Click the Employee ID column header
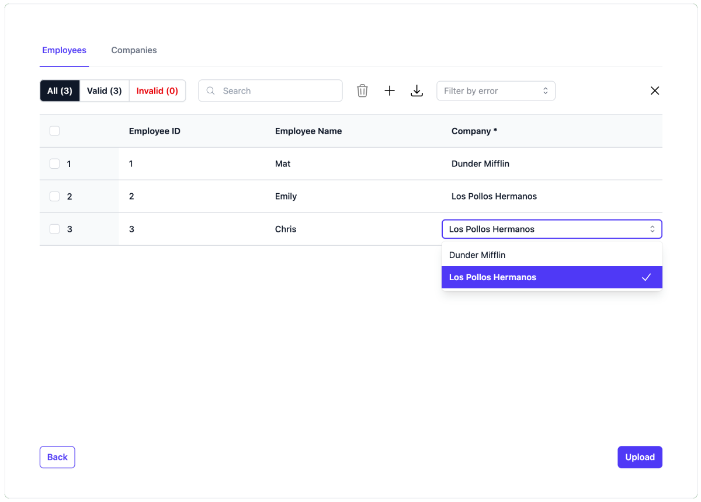 click(x=155, y=131)
